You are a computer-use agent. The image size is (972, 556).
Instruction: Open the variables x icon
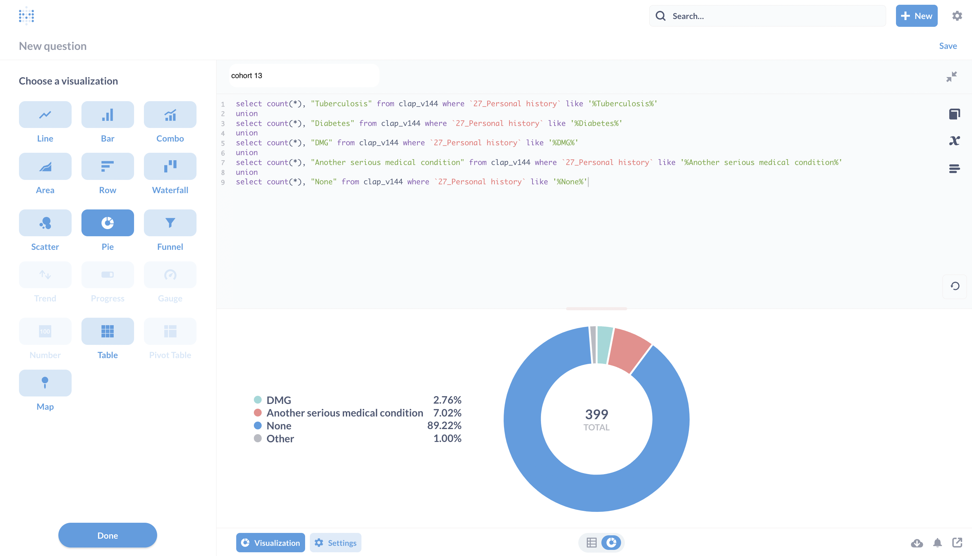(954, 141)
